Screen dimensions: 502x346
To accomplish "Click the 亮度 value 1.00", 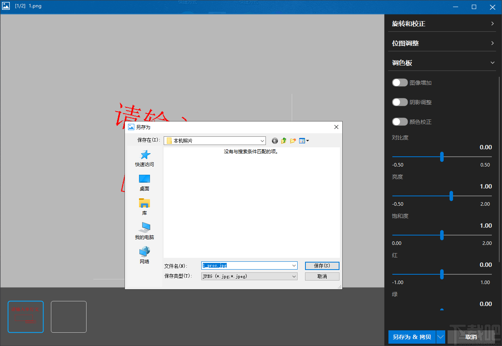I will [486, 187].
